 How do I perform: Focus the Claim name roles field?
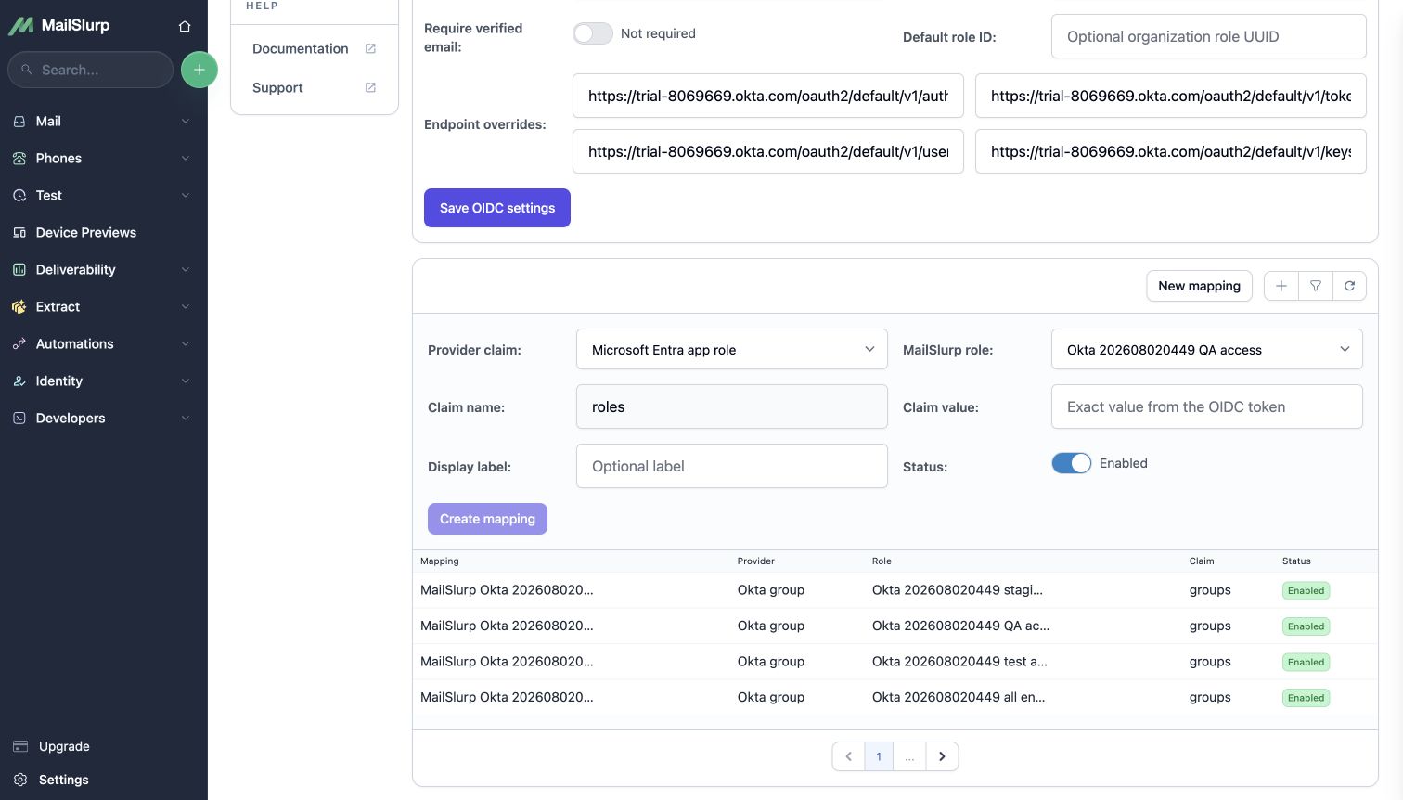[x=732, y=406]
